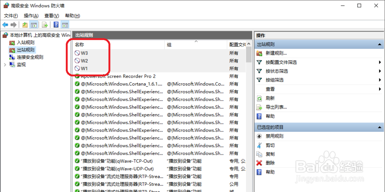Select the Microsoft.Windows.Cortana rule row
This screenshot has height=192, width=385.
[160, 84]
